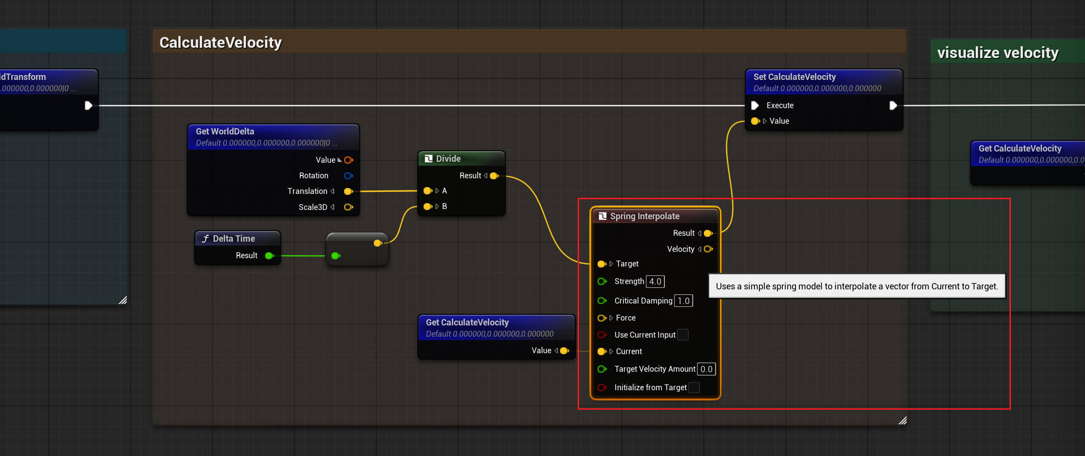The width and height of the screenshot is (1085, 456).
Task: Click the green Result pin on Delta Time
Action: pyautogui.click(x=269, y=256)
